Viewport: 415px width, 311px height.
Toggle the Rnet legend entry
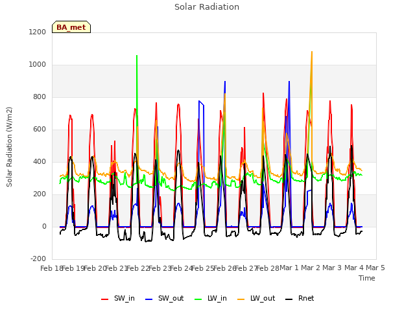tap(300, 298)
